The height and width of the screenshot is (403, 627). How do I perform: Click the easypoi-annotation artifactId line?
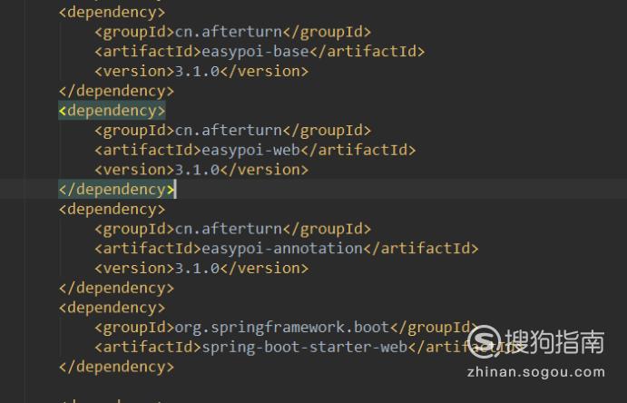coord(287,249)
